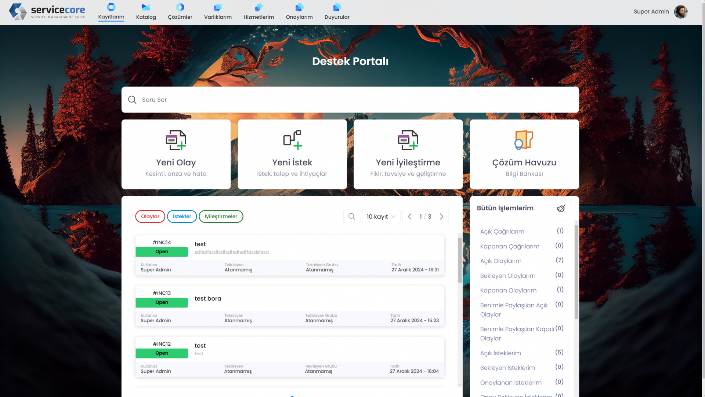Toggle the İyileştirmeler filter pill
The image size is (705, 397).
221,216
